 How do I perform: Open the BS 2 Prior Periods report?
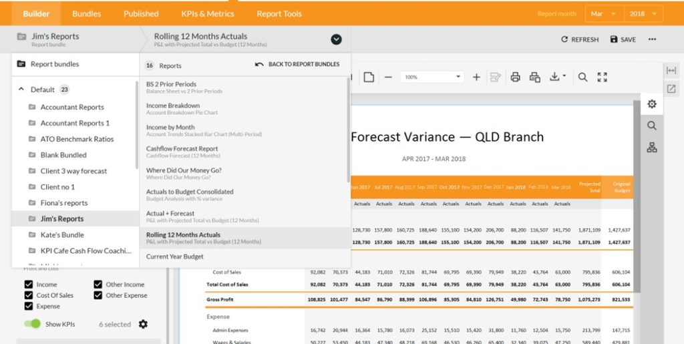(243, 88)
